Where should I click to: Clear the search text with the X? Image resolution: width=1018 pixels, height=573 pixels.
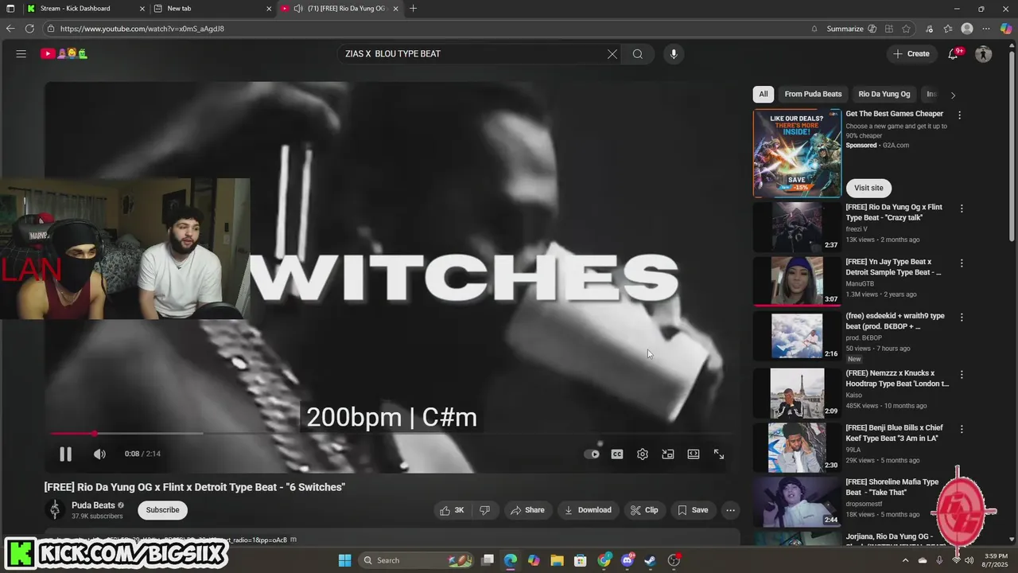[612, 54]
